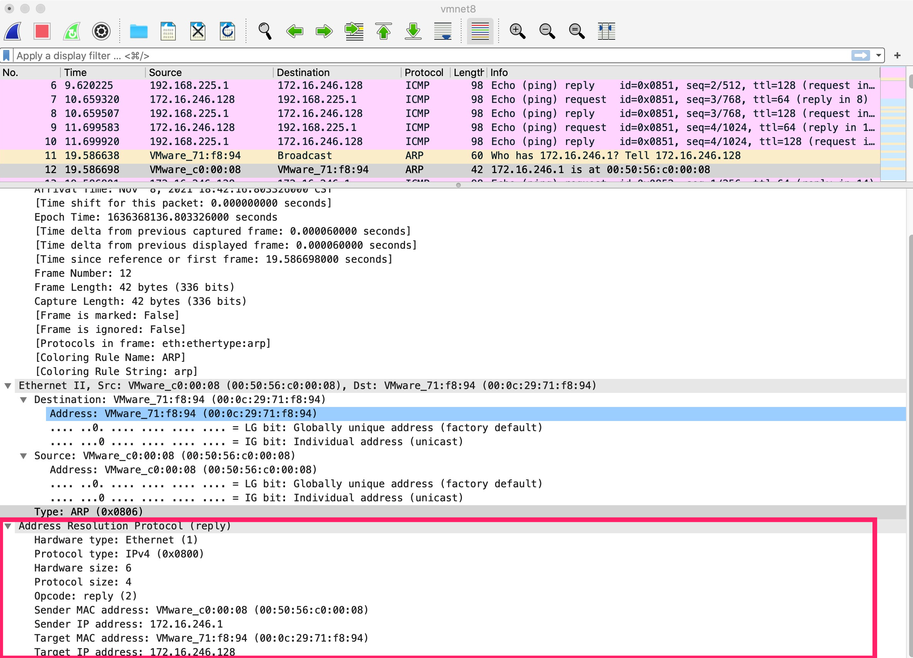This screenshot has height=658, width=913.
Task: Collapse the Ethernet II tree section
Action: pos(8,386)
